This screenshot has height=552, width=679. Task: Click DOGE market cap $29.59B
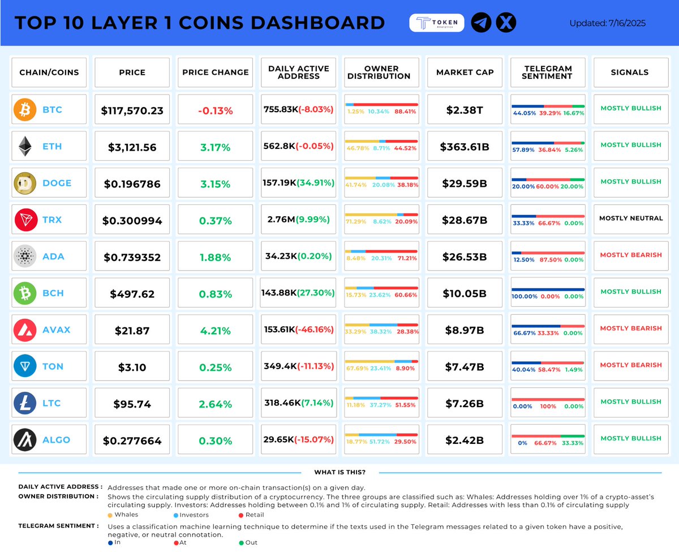465,184
